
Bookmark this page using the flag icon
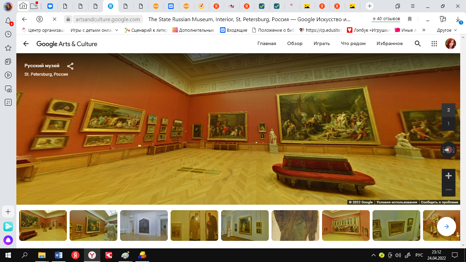410,19
